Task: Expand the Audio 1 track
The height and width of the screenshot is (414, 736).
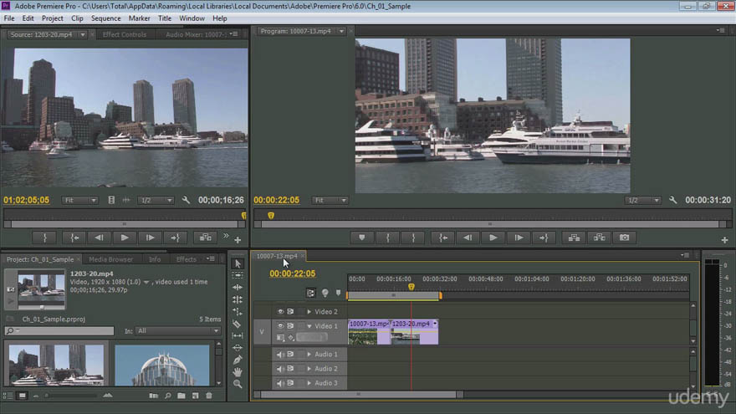Action: coord(309,355)
